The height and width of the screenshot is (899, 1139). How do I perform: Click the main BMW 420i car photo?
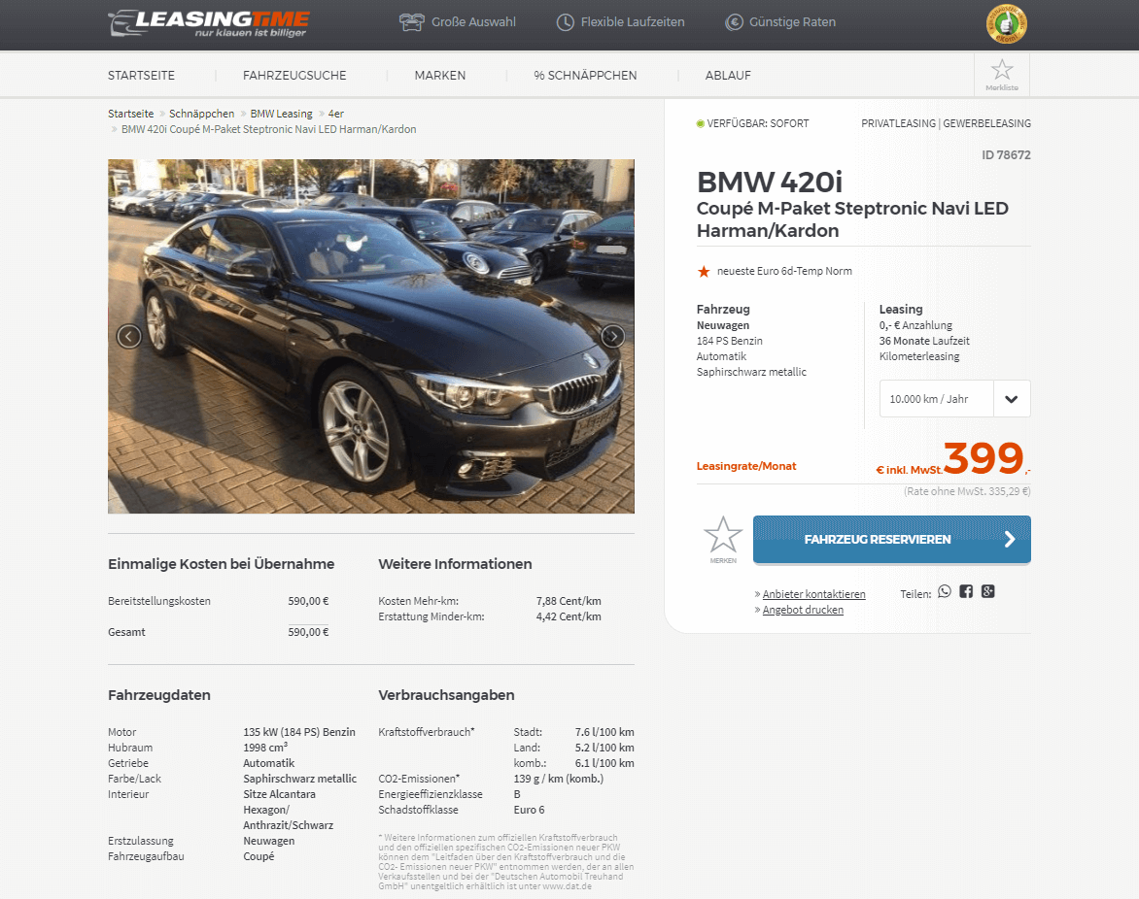[371, 337]
